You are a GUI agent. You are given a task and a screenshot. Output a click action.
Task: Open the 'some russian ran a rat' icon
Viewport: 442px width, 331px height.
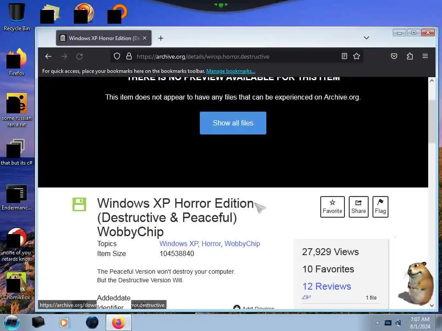(17, 110)
